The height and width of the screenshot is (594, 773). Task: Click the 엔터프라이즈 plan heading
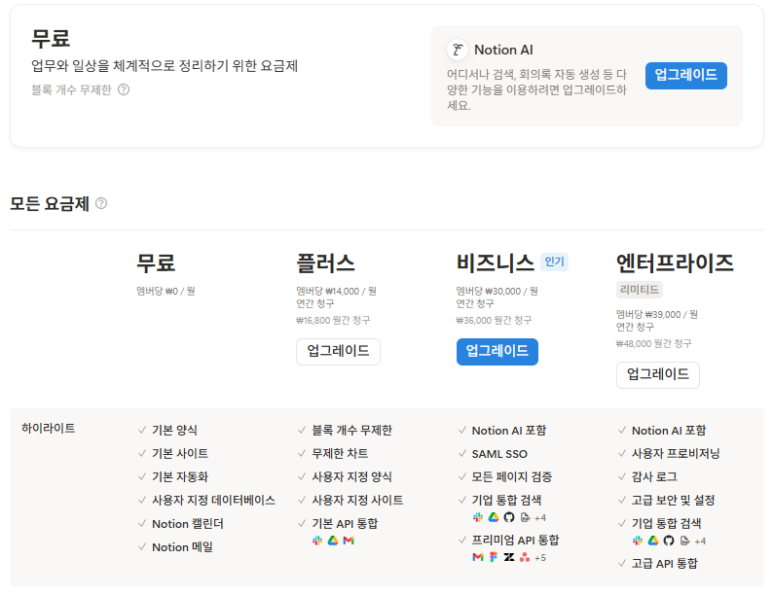pos(675,262)
